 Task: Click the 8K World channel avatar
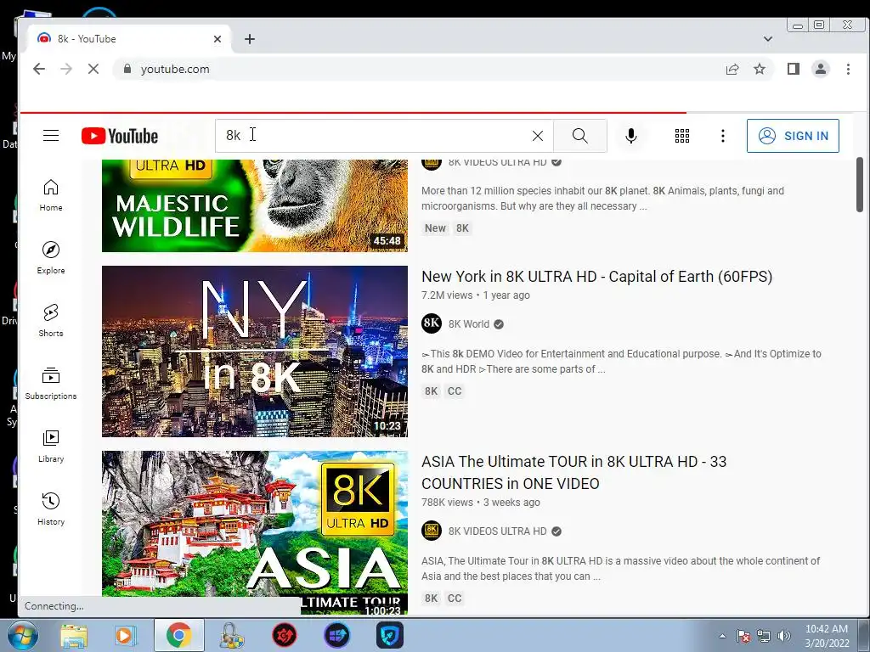431,323
